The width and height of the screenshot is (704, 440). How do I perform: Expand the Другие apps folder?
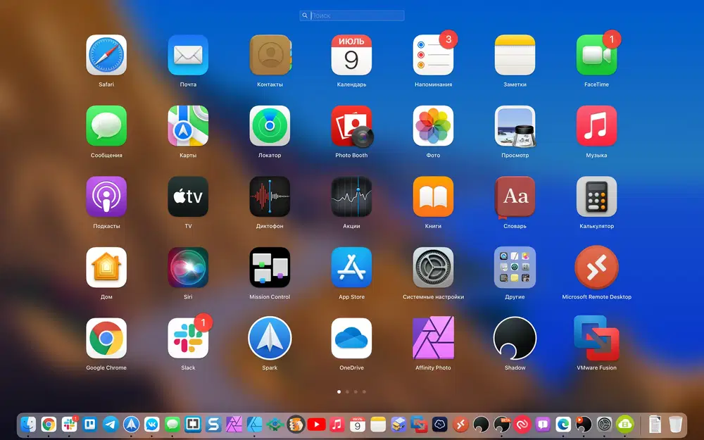[515, 268]
